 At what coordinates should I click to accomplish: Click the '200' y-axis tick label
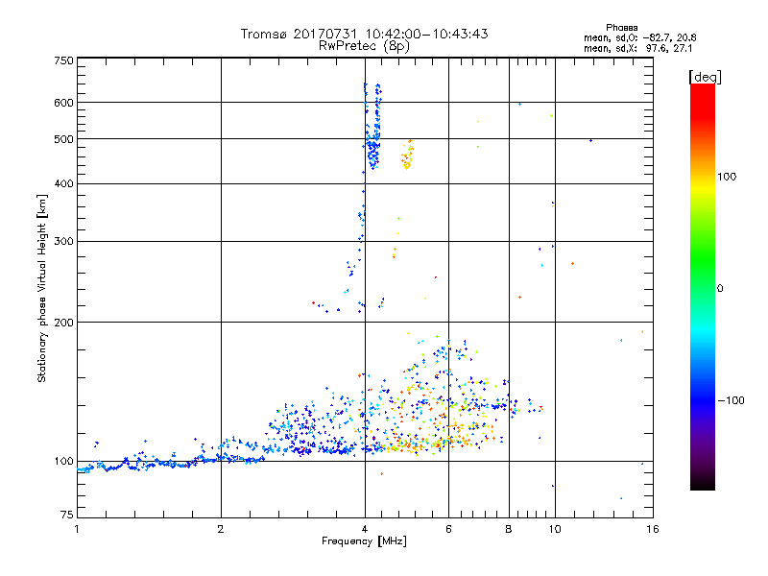(63, 323)
